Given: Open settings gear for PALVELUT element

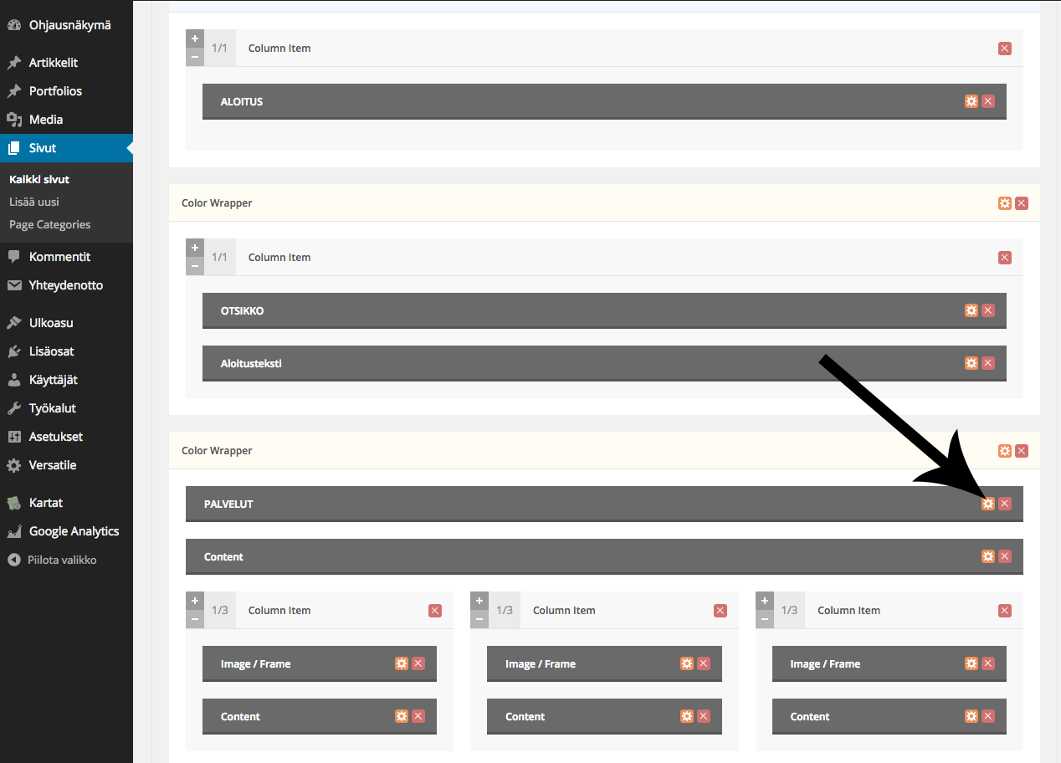Looking at the screenshot, I should 988,504.
